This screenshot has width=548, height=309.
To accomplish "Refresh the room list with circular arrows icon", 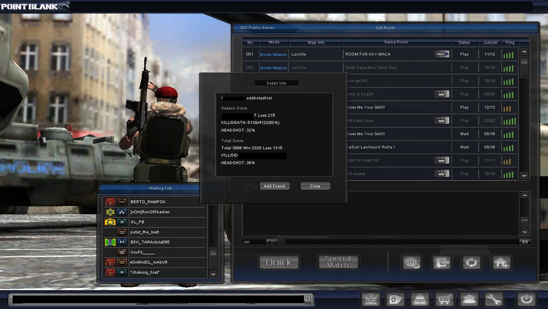I will [471, 262].
